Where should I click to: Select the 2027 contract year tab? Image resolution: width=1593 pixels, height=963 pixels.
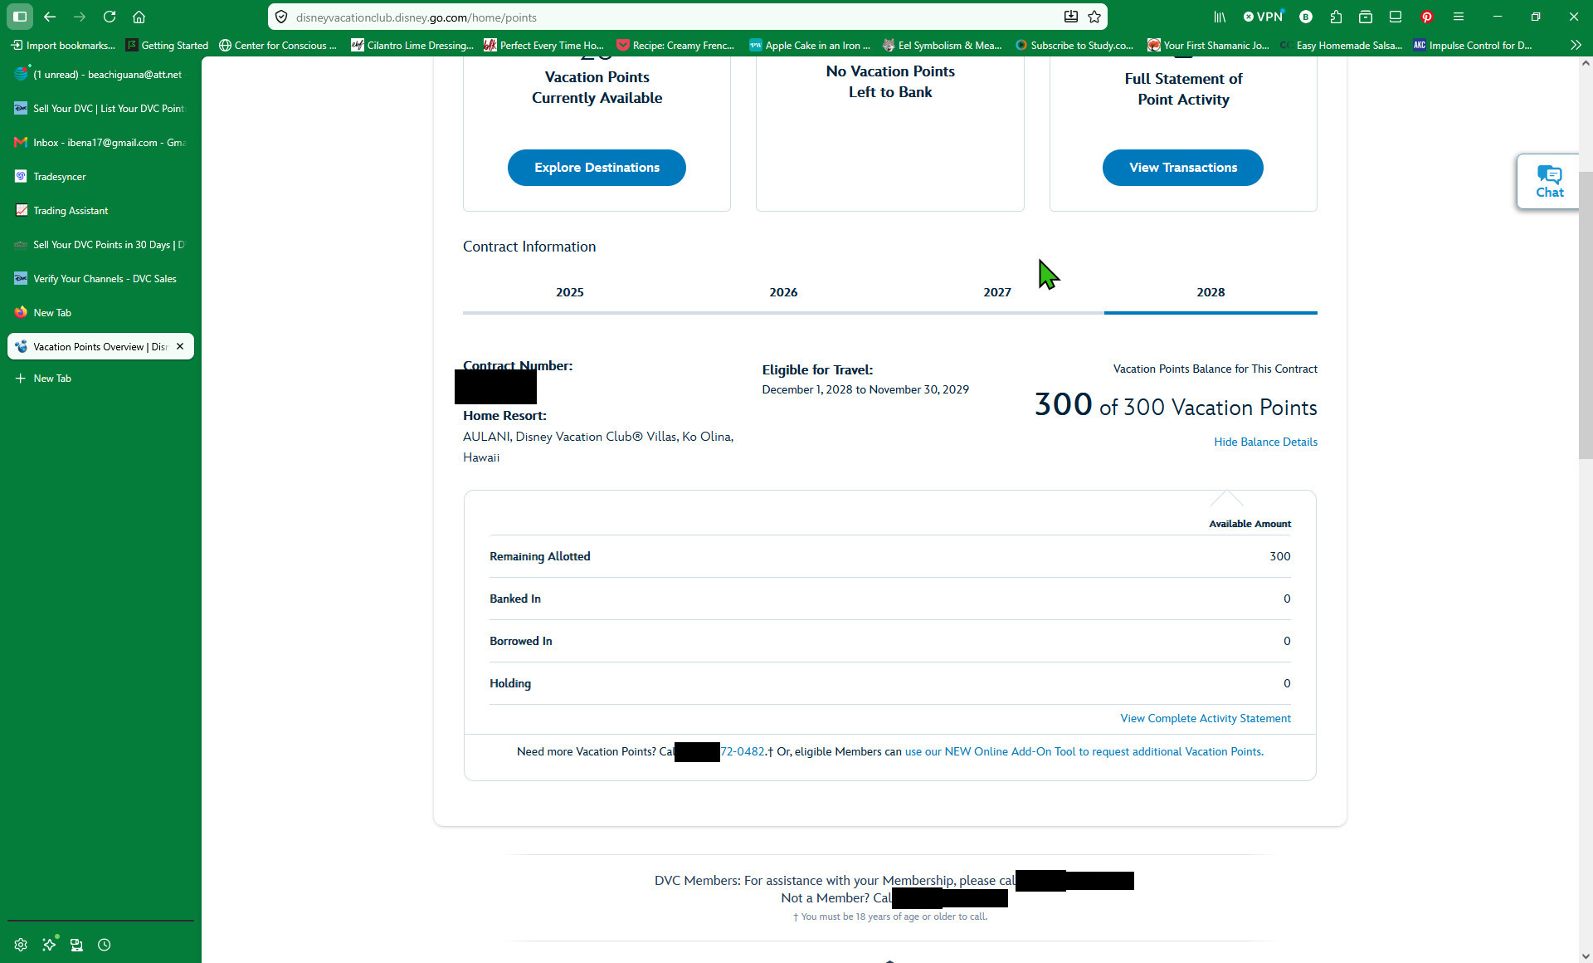pyautogui.click(x=996, y=292)
